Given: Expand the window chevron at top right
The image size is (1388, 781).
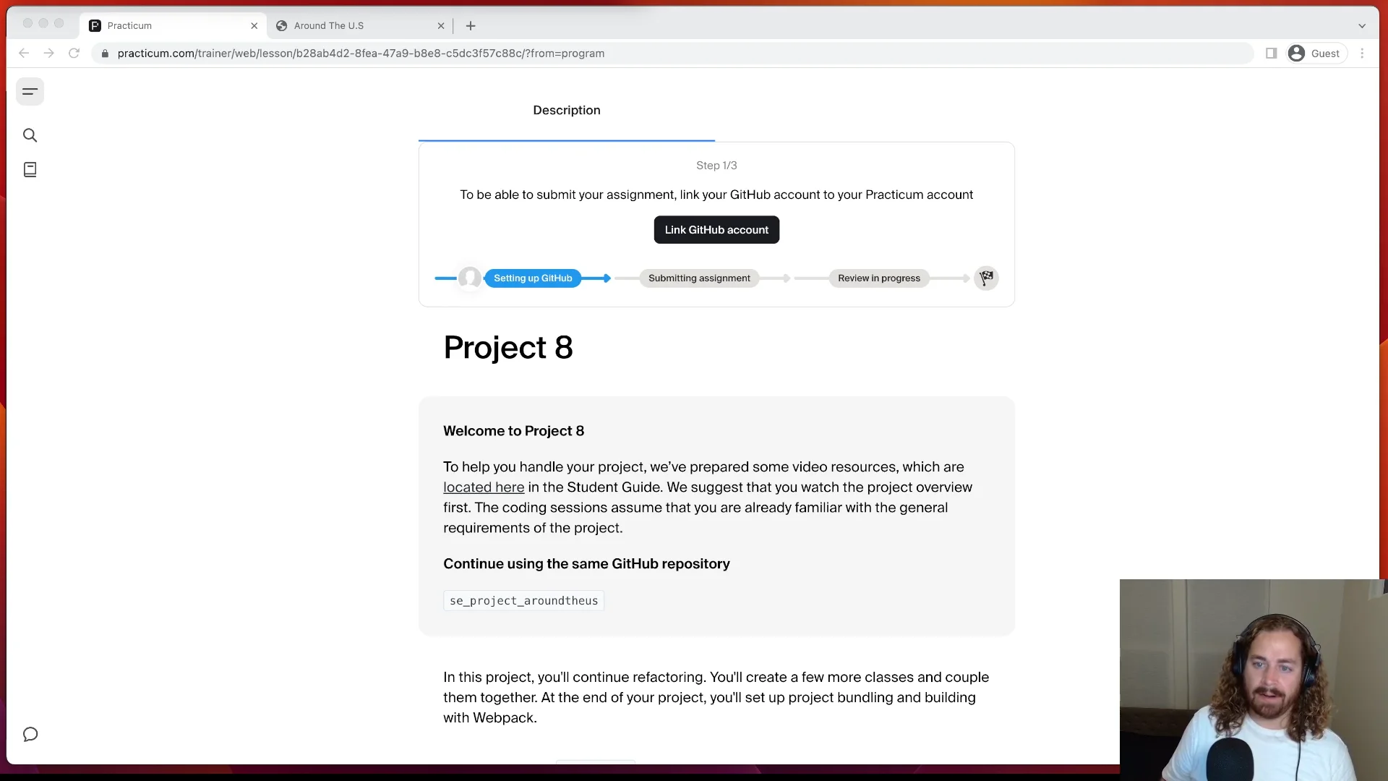Looking at the screenshot, I should coord(1362,25).
